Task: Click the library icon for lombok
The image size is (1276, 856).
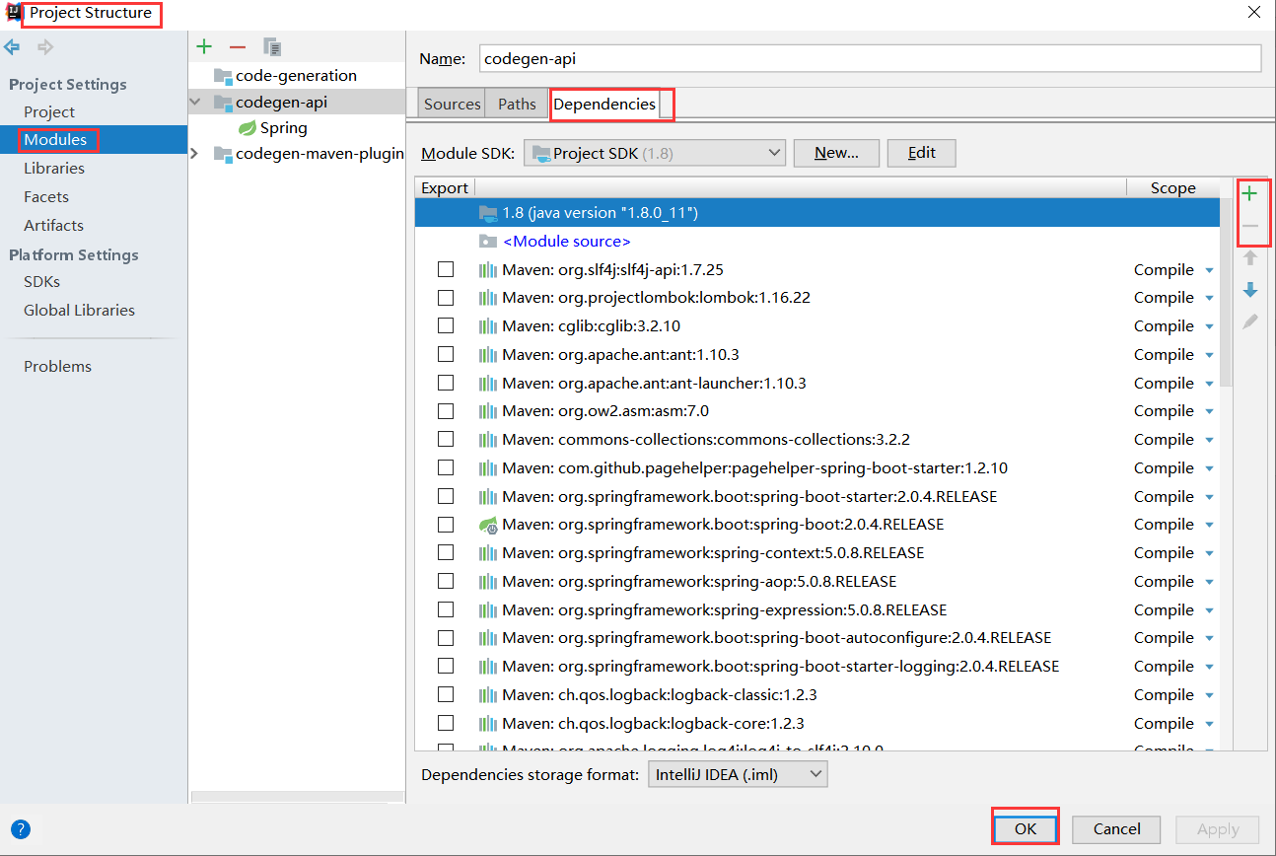Action: point(488,298)
